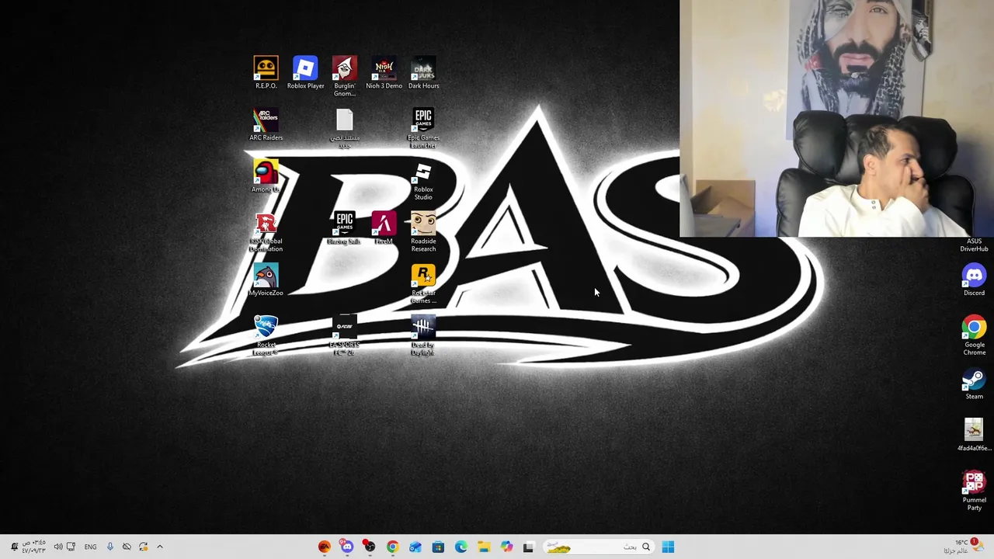Click the refresh/update tray icon
Screen dimensions: 994x559
point(144,547)
